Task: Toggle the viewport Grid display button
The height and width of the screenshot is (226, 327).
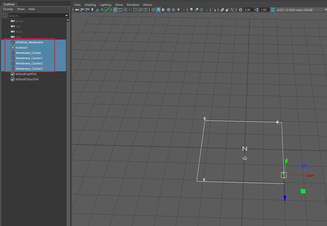Action: [x=115, y=10]
